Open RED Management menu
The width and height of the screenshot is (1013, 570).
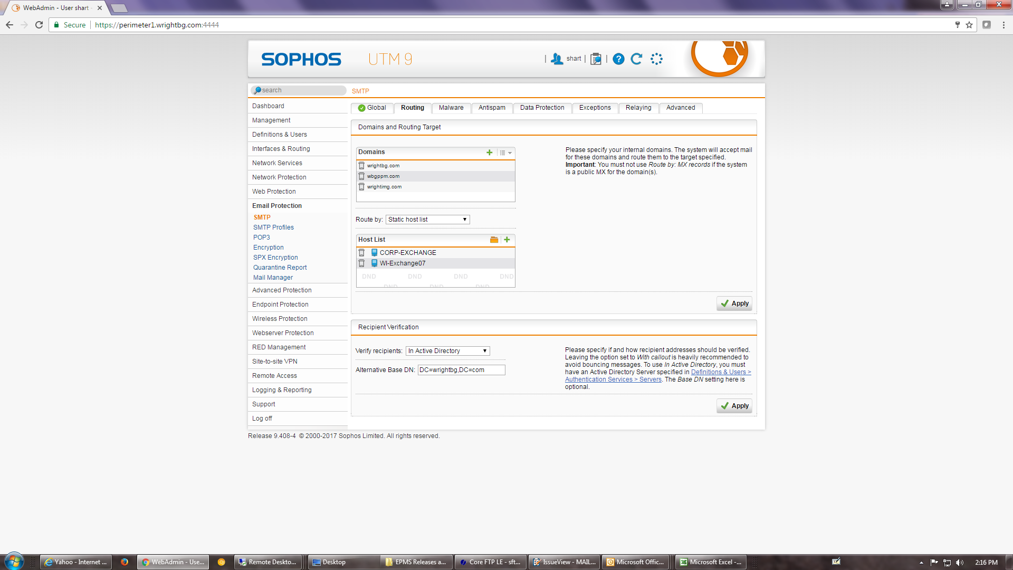tap(298, 347)
